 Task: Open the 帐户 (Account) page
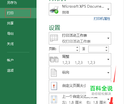(x=10, y=60)
